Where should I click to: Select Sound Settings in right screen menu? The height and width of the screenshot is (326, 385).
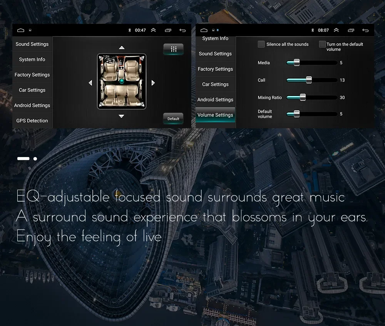[x=215, y=54]
